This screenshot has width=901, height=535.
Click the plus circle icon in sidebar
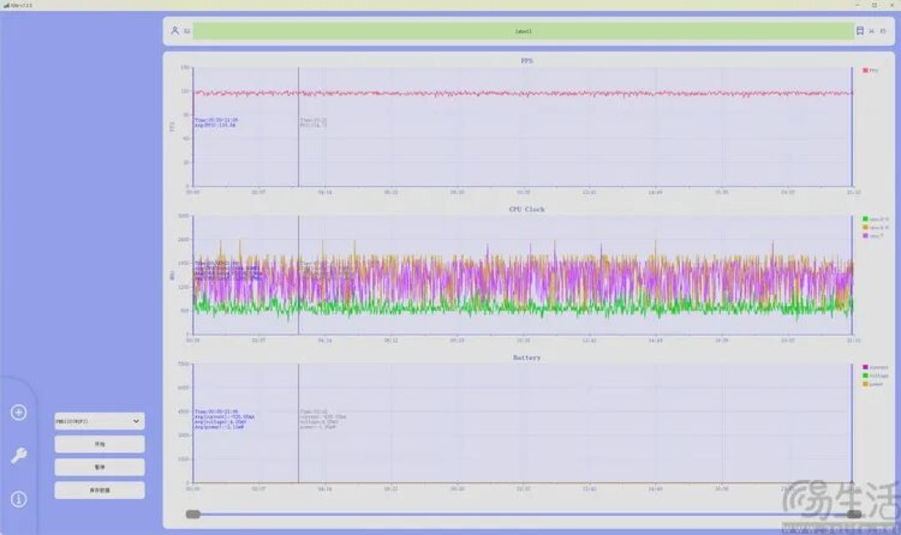[18, 412]
